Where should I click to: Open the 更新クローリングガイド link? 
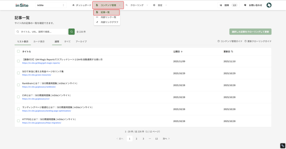pyautogui.click(x=258, y=41)
